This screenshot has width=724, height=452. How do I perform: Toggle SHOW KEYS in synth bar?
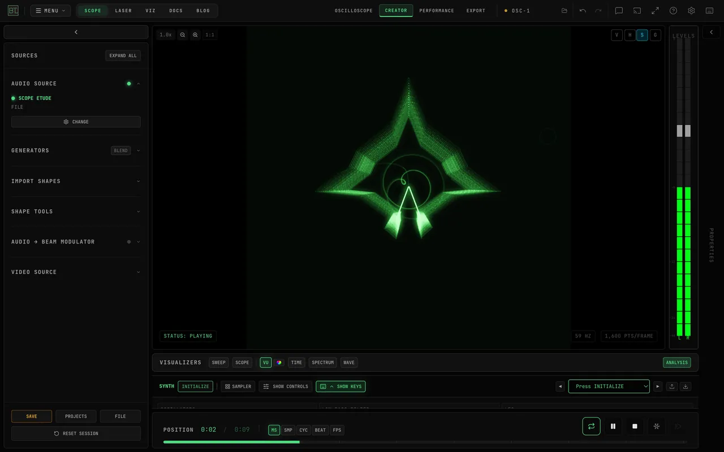pyautogui.click(x=341, y=386)
